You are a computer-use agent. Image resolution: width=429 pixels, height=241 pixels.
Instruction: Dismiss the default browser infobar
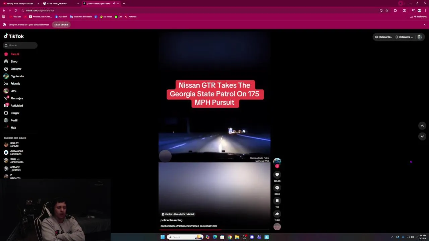pyautogui.click(x=424, y=24)
